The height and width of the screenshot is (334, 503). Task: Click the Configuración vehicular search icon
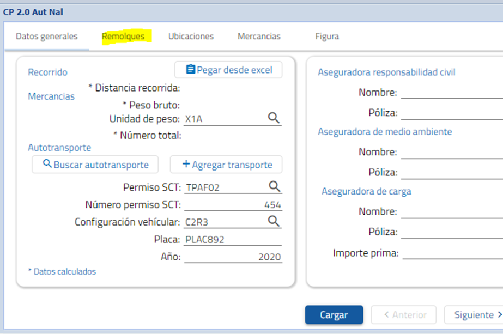pos(274,221)
